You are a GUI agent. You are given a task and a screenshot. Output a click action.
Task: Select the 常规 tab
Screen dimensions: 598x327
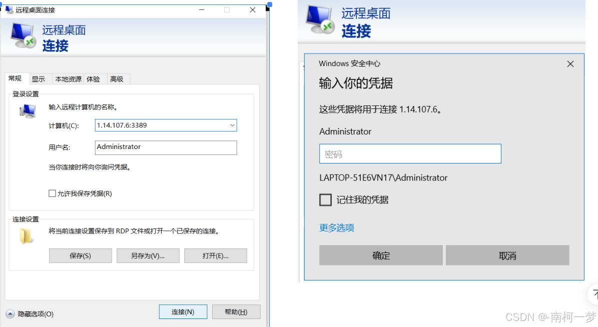click(15, 78)
